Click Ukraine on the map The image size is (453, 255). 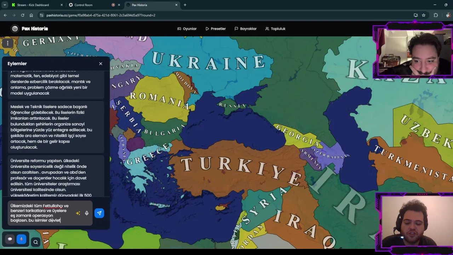click(x=209, y=61)
